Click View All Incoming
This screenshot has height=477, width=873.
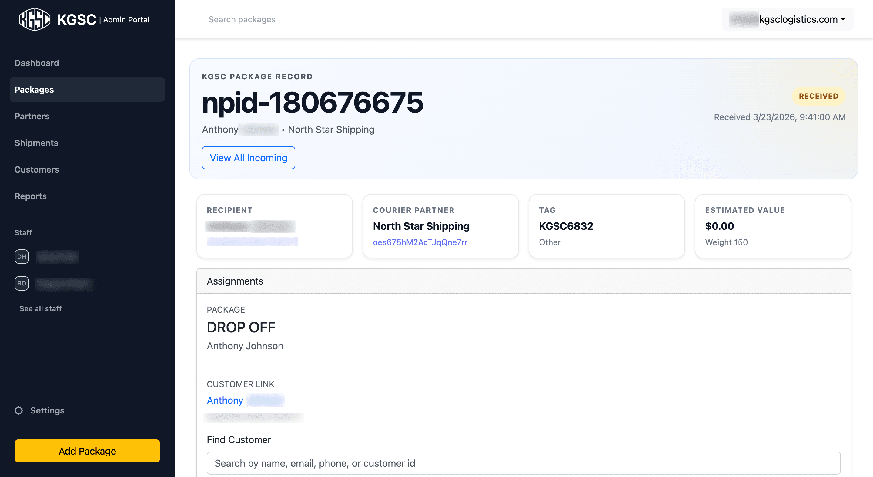click(249, 157)
